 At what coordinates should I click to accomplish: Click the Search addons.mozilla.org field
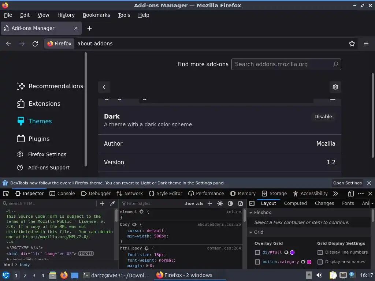[x=286, y=64]
